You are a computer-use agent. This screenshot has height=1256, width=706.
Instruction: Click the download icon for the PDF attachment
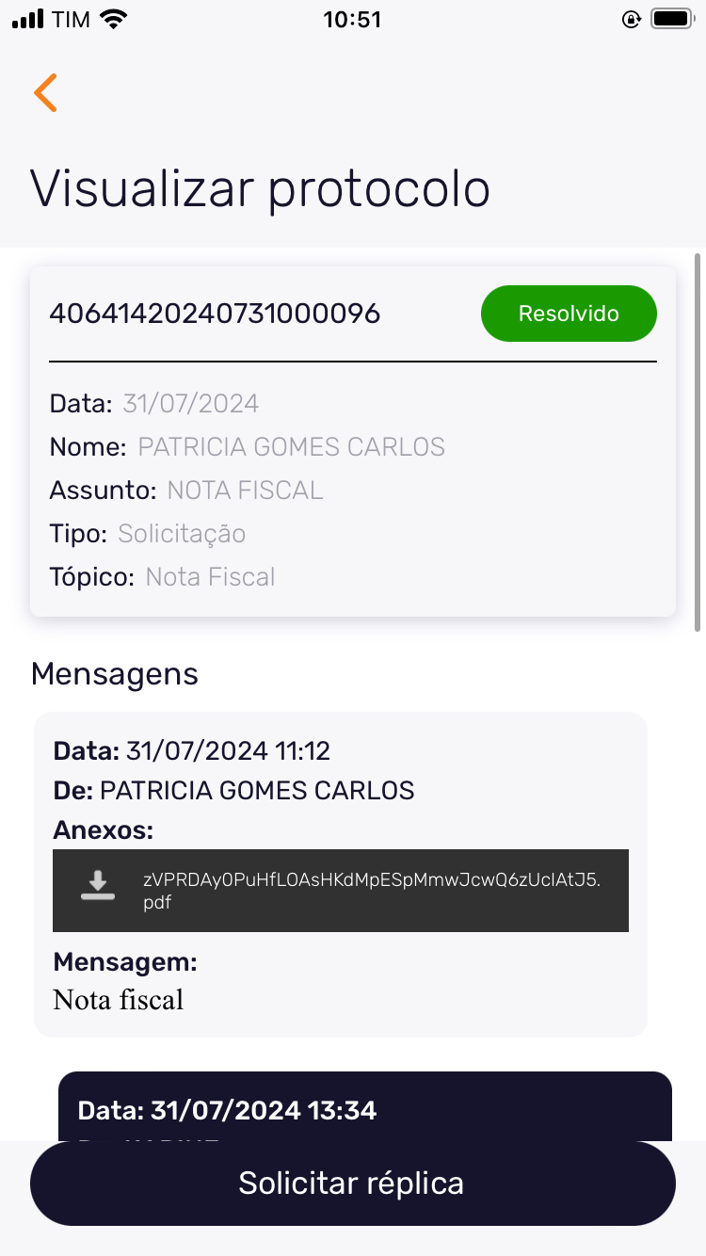click(x=98, y=886)
